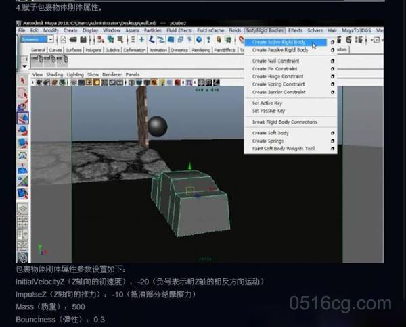Open the Dynamics menu set dropdown
Viewport: 406px width, 327px height.
coord(51,39)
